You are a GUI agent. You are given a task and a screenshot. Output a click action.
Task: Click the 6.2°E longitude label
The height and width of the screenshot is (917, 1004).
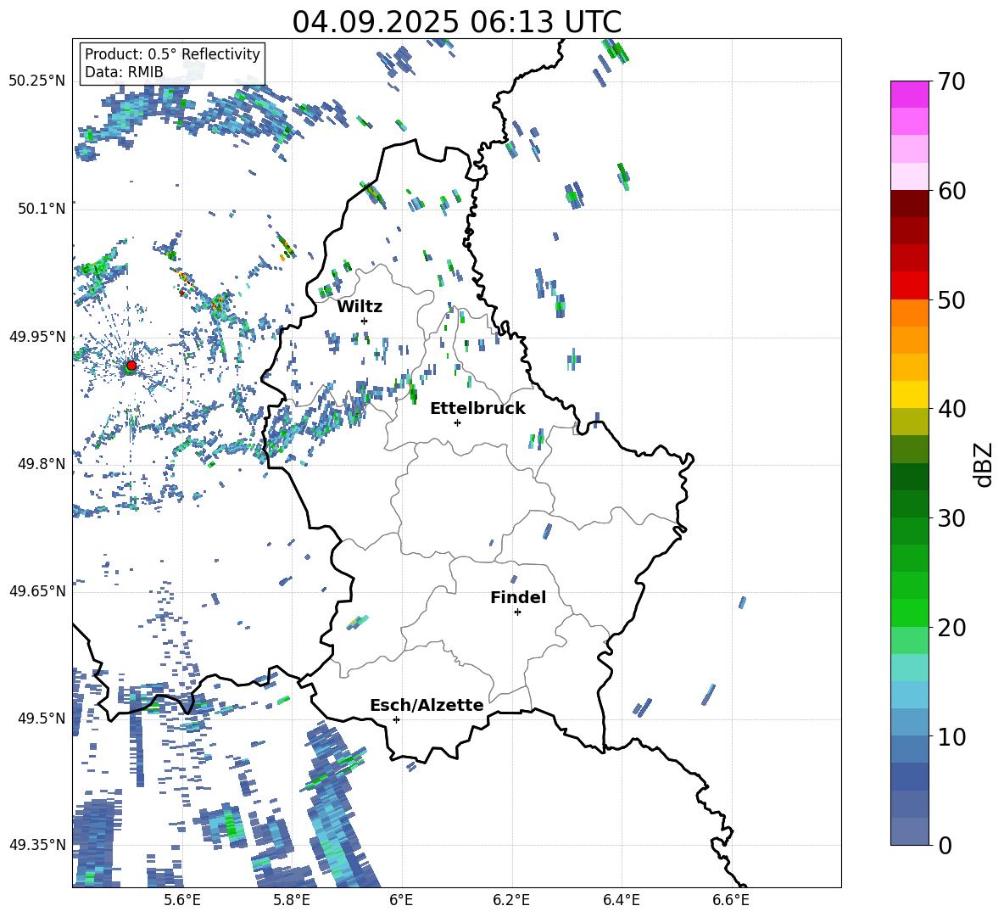tap(511, 900)
